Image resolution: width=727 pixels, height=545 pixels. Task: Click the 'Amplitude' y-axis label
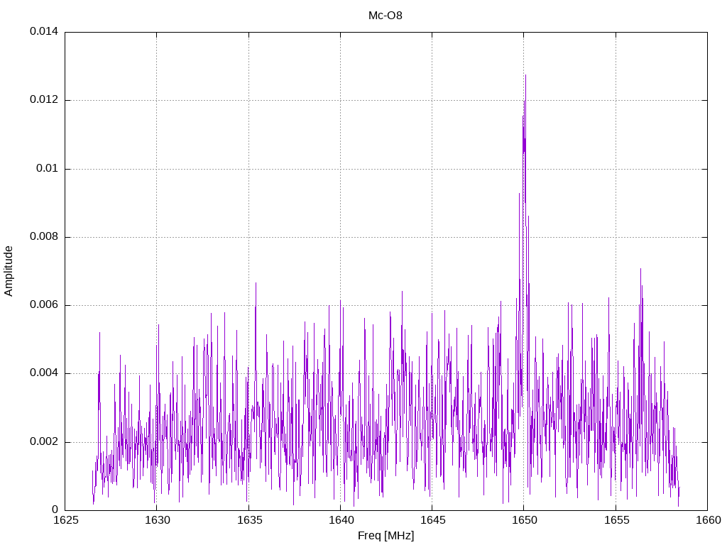[x=9, y=271]
